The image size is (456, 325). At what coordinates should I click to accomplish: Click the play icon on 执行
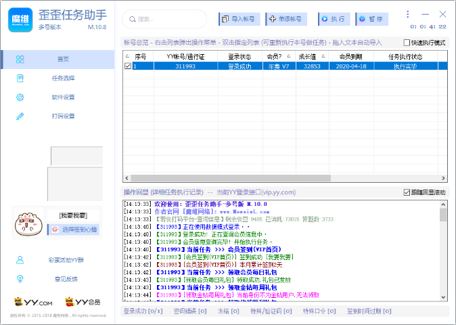325,19
